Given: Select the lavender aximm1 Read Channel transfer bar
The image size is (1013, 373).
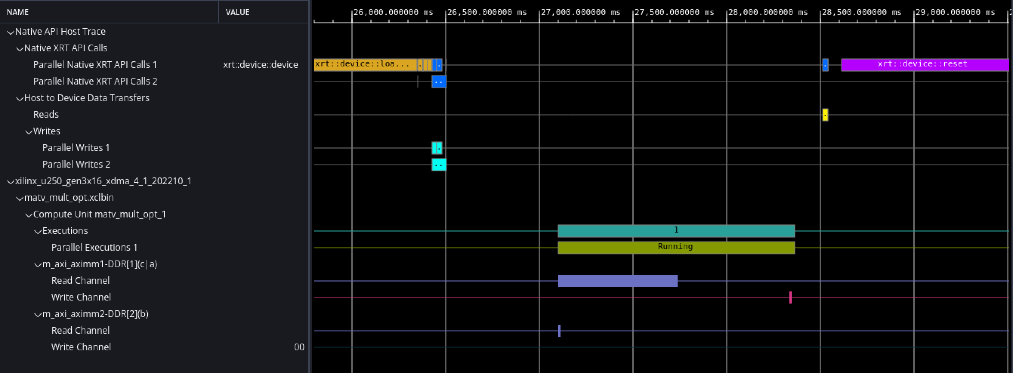Looking at the screenshot, I should [618, 281].
